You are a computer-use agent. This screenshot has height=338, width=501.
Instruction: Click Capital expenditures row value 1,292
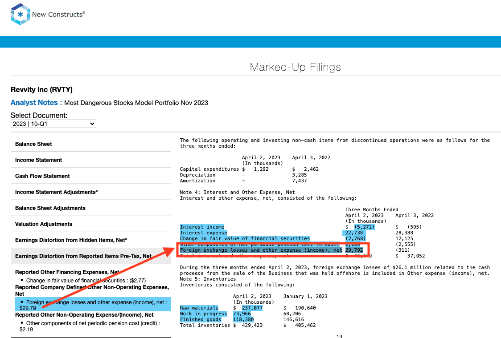[x=261, y=169]
